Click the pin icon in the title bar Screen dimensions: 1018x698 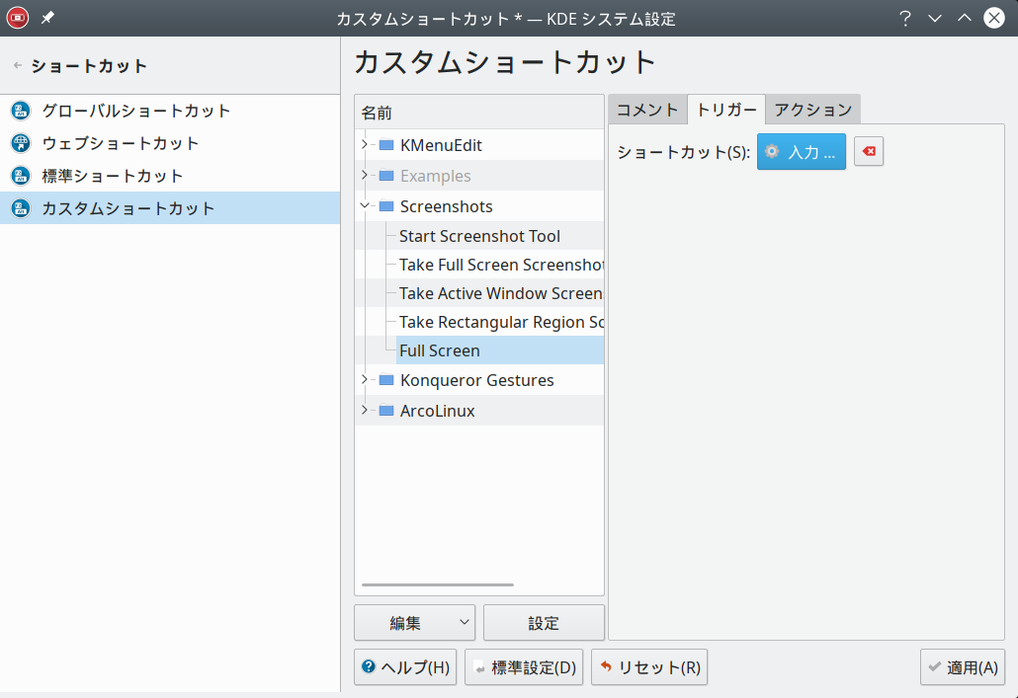coord(47,18)
